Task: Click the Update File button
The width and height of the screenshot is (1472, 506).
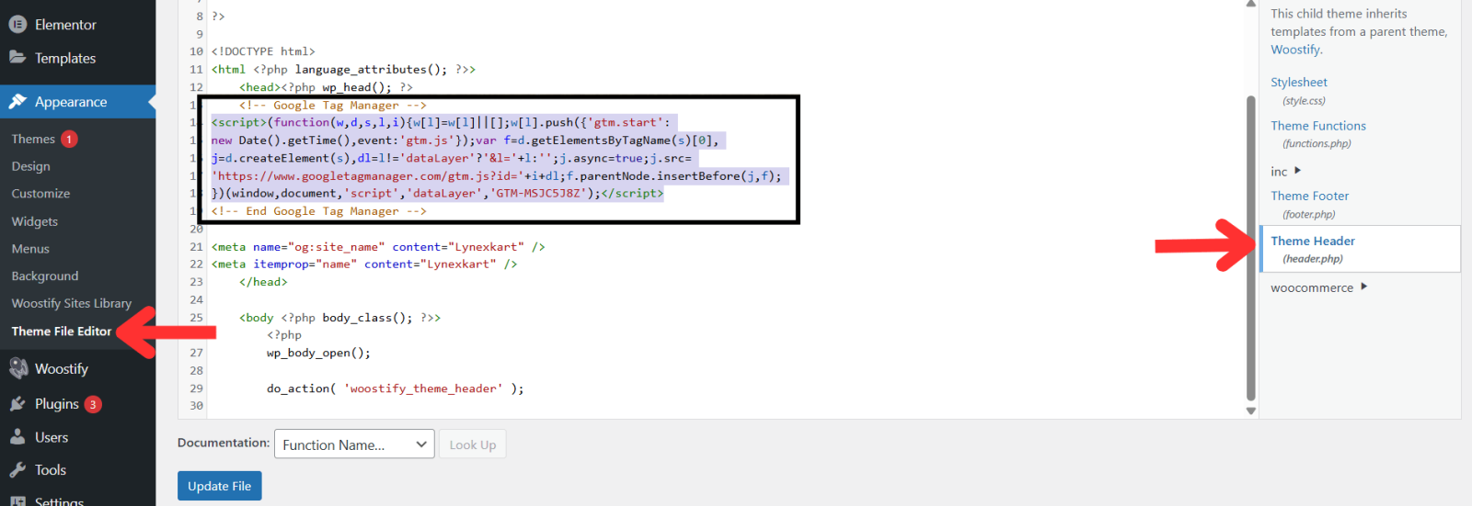Action: tap(219, 486)
